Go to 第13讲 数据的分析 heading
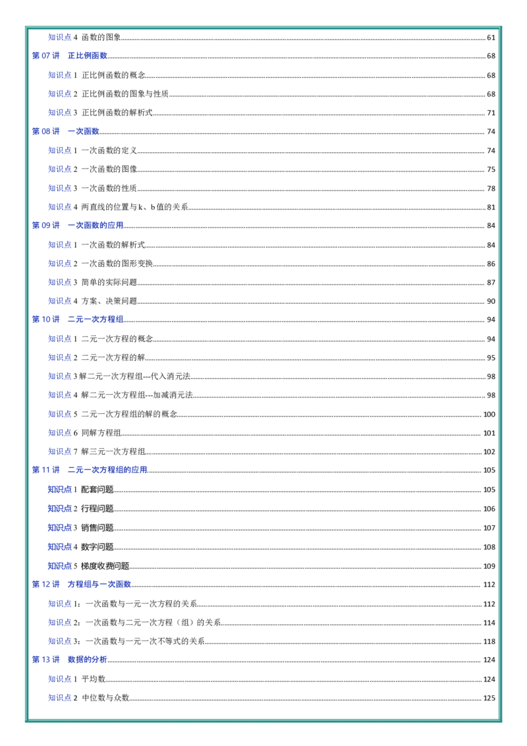The height and width of the screenshot is (746, 527). (263, 660)
